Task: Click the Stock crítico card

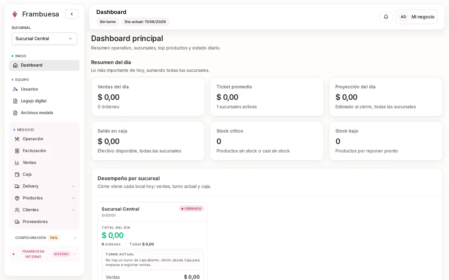Action: pyautogui.click(x=267, y=141)
